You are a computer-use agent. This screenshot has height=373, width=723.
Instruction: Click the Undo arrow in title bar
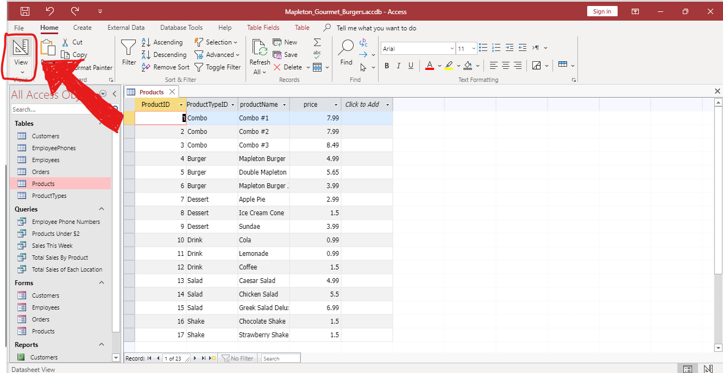(x=50, y=11)
